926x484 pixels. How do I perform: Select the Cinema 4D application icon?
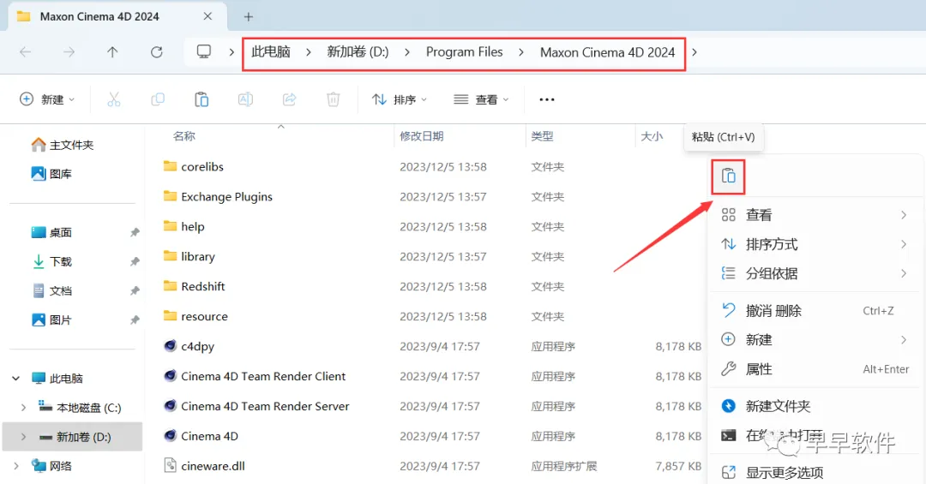(170, 435)
